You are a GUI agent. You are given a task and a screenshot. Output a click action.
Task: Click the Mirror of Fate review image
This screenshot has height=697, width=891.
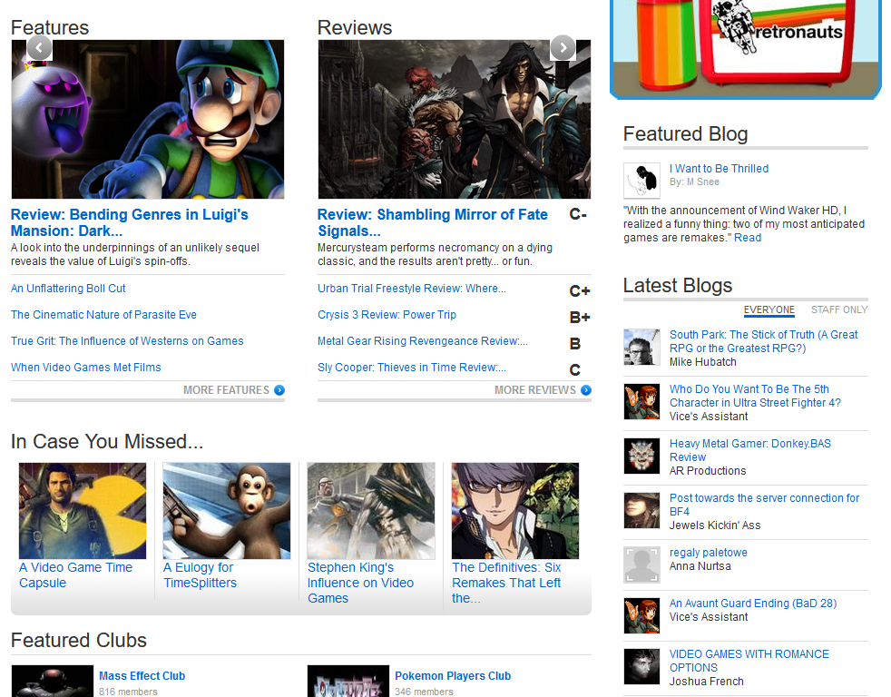click(455, 120)
